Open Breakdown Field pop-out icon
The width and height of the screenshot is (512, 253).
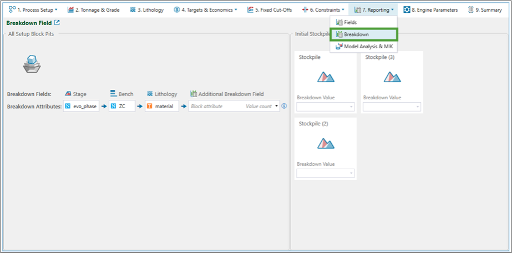[x=57, y=23]
